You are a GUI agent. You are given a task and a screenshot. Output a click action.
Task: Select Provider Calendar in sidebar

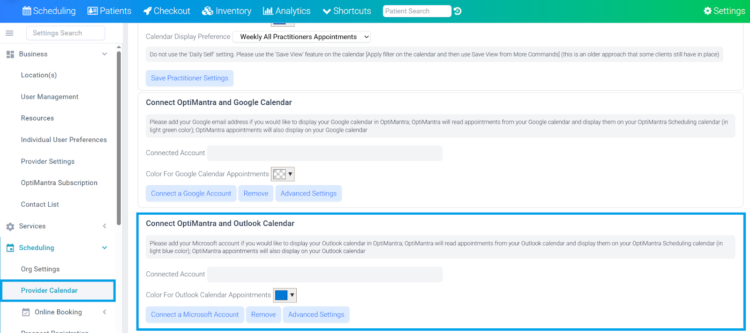(x=58, y=290)
